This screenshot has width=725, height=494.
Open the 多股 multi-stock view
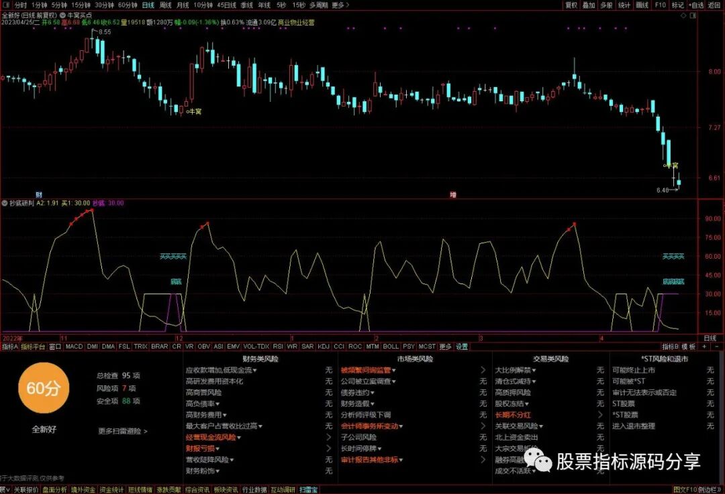pyautogui.click(x=606, y=5)
